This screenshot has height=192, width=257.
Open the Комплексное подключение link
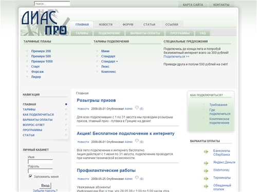(219, 121)
